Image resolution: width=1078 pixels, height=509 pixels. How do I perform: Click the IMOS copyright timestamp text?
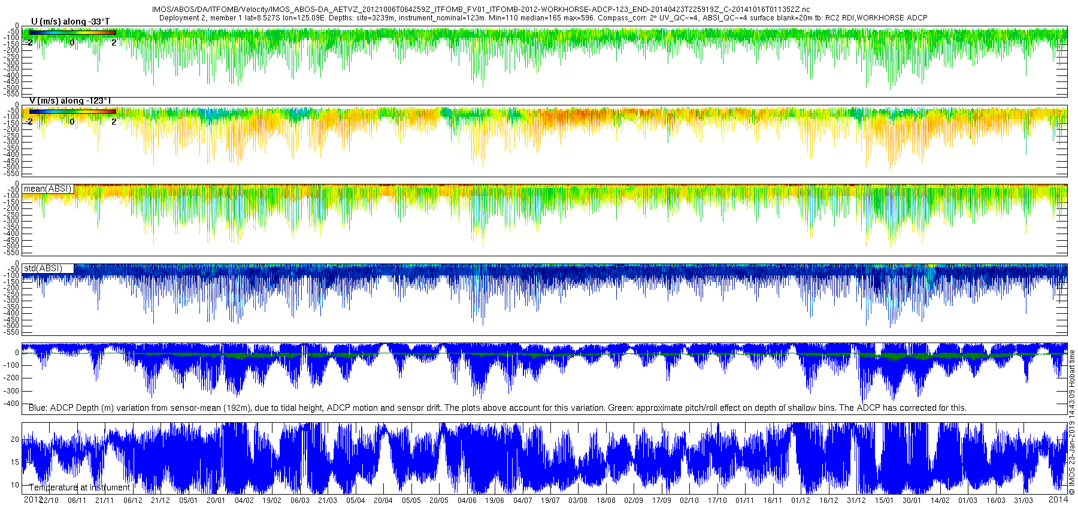tap(1072, 422)
